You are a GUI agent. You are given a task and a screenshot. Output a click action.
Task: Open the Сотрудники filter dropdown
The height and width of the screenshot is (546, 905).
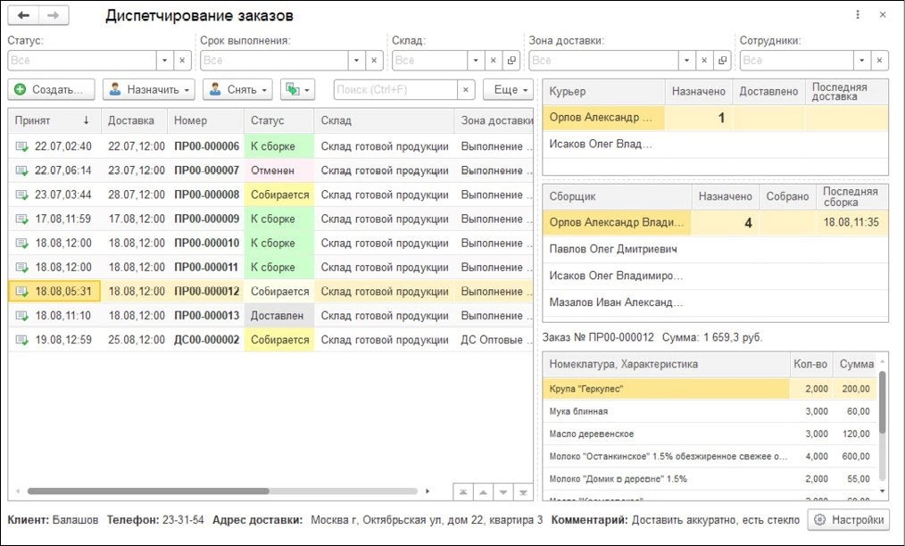tap(861, 61)
